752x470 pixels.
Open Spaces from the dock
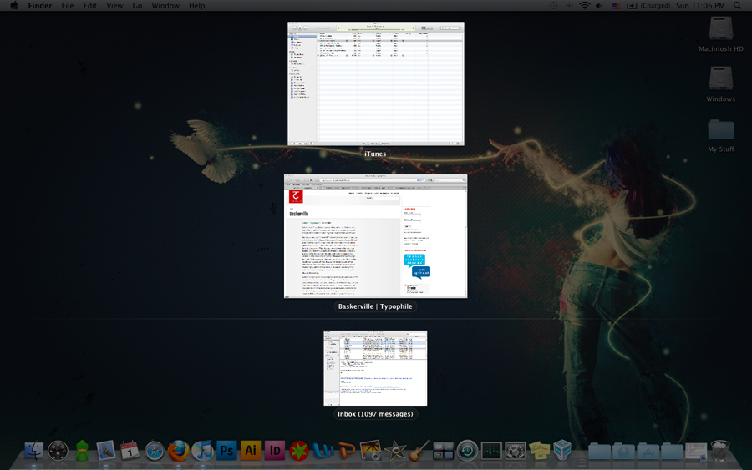[443, 451]
